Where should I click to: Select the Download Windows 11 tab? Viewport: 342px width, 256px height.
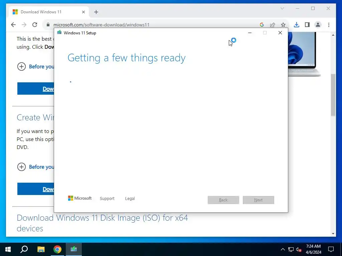click(49, 12)
